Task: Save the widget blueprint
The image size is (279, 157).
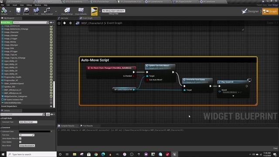Action: 18,11
